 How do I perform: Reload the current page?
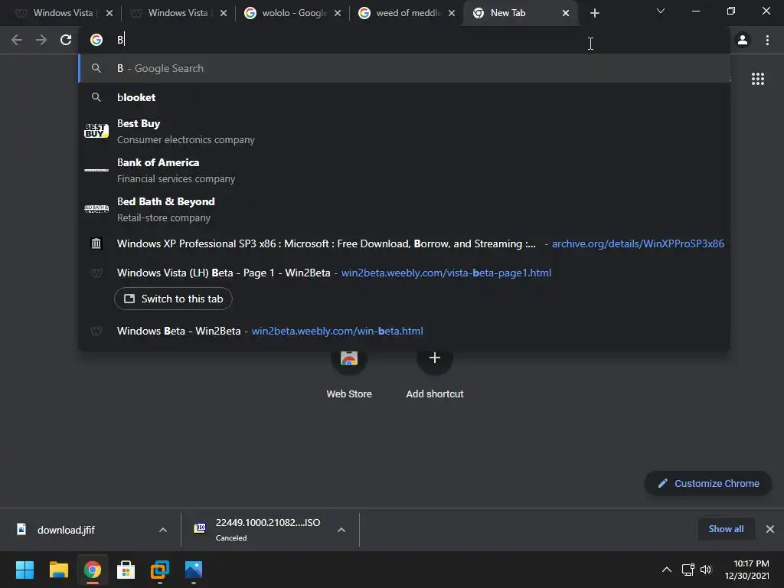(x=66, y=40)
